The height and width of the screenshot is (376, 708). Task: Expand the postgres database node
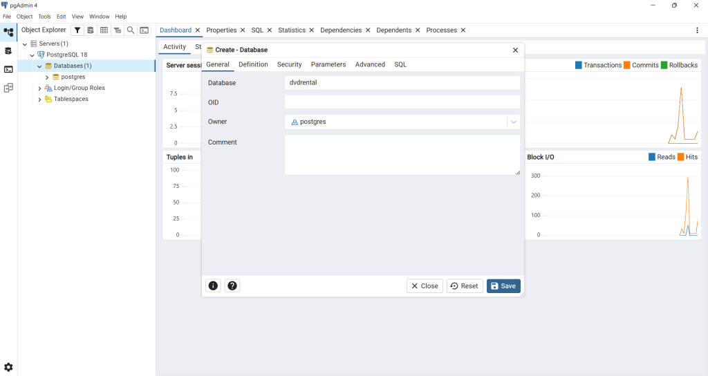47,77
